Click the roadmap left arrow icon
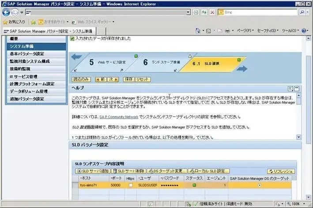The height and width of the screenshot is (208, 313). tap(77, 57)
